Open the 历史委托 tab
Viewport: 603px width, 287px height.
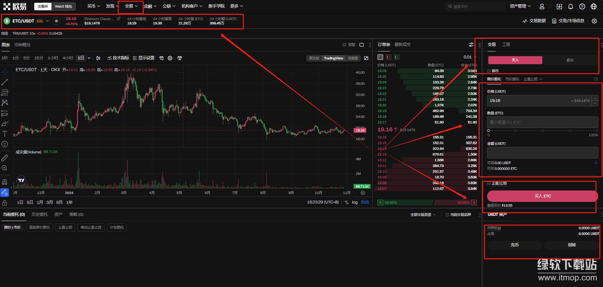pyautogui.click(x=40, y=214)
